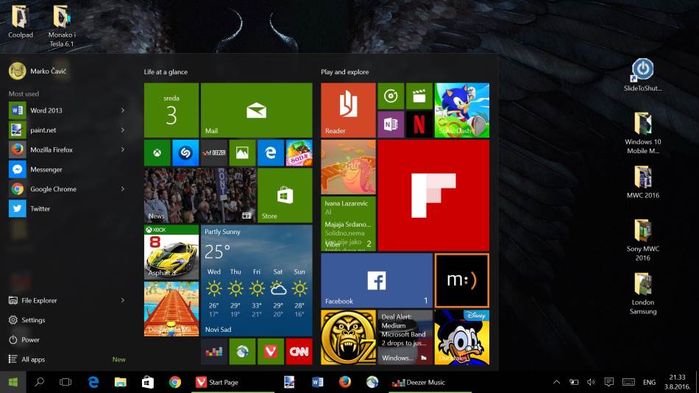
Task: Expand Mozilla Firefox jump list arrow
Action: tap(123, 149)
